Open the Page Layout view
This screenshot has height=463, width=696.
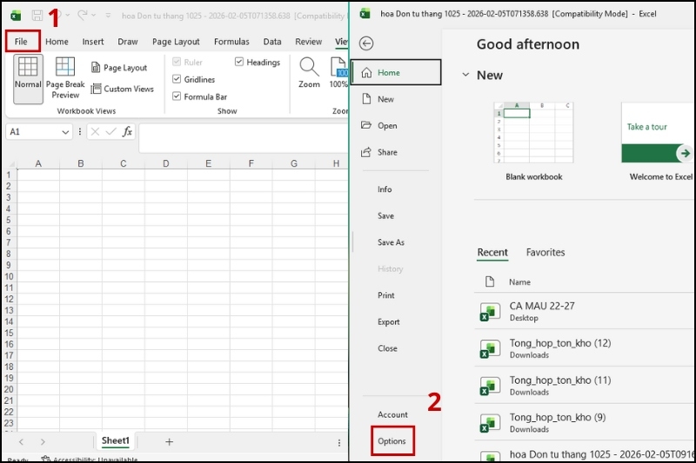click(x=119, y=68)
